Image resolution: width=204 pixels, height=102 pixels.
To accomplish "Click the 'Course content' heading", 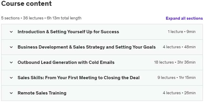I will (x=26, y=3).
